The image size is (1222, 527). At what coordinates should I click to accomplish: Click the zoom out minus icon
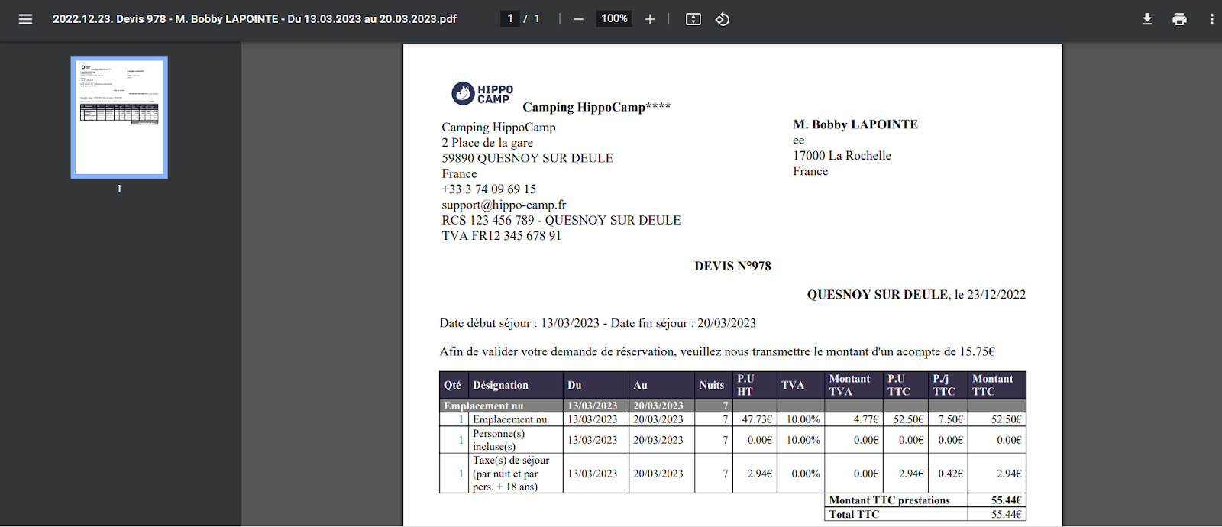(578, 19)
